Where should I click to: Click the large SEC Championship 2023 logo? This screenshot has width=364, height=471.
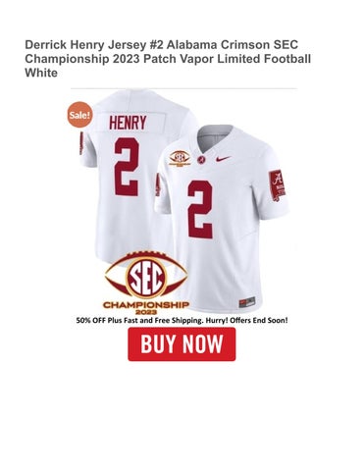pos(146,283)
